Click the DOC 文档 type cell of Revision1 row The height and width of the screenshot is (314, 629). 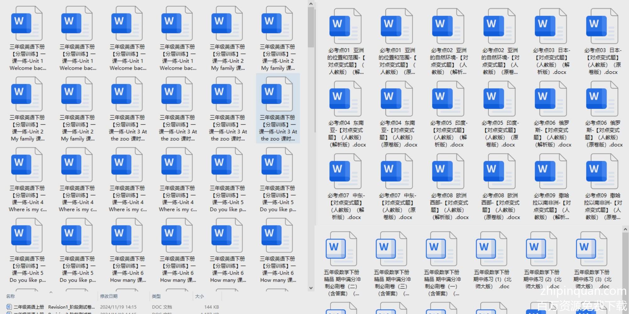click(x=162, y=307)
